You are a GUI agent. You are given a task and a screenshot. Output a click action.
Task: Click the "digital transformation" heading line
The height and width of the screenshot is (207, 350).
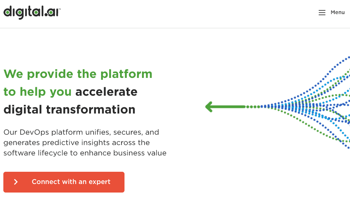click(69, 109)
